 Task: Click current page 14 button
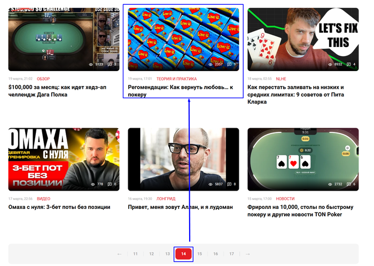[x=183, y=254]
